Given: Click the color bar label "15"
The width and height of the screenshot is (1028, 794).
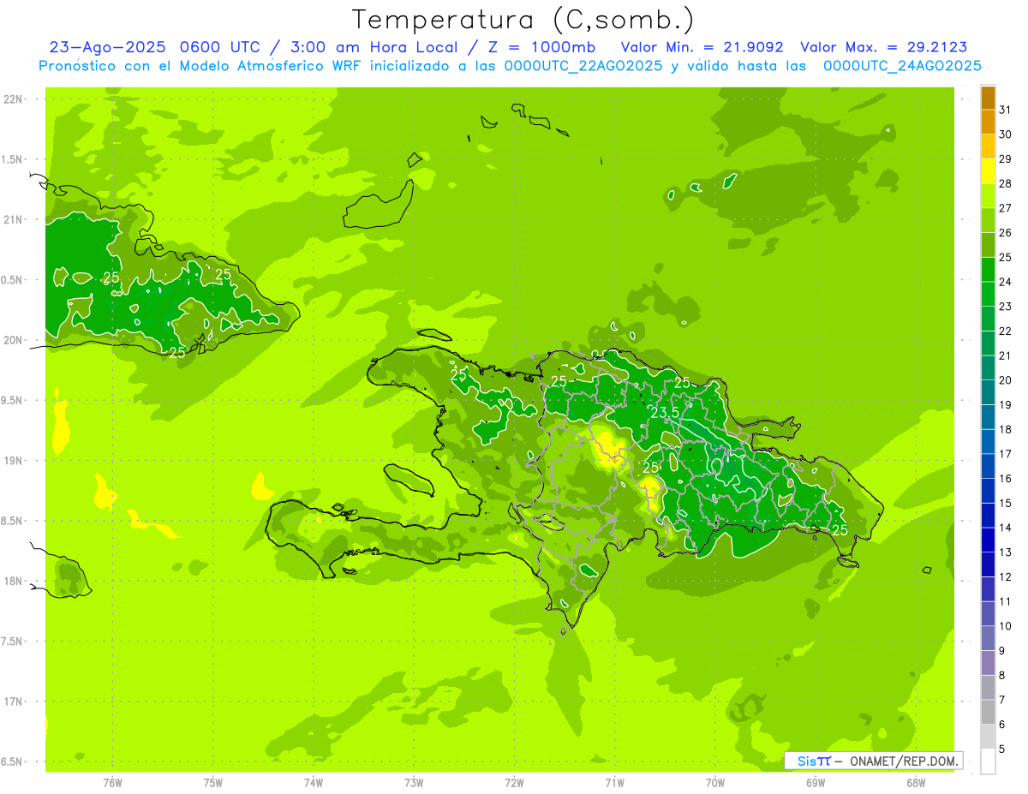Looking at the screenshot, I should (1005, 503).
